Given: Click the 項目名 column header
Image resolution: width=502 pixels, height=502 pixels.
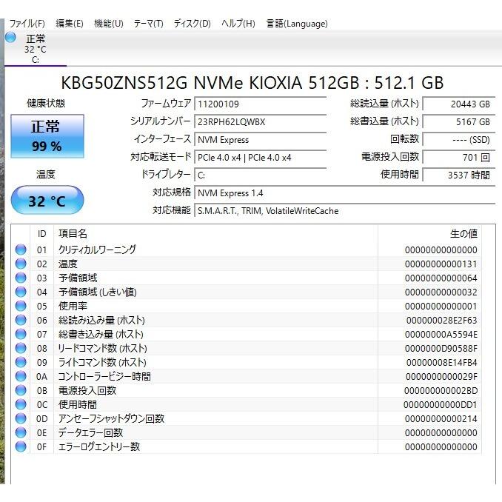Looking at the screenshot, I should 215,234.
